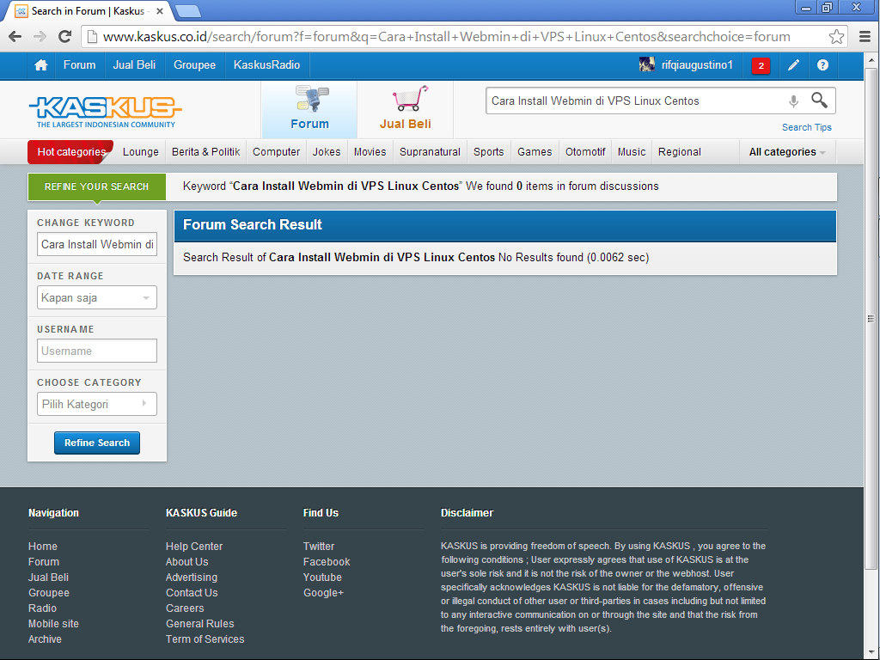Viewport: 880px width, 660px height.
Task: Open the About Us footer link
Action: click(186, 562)
